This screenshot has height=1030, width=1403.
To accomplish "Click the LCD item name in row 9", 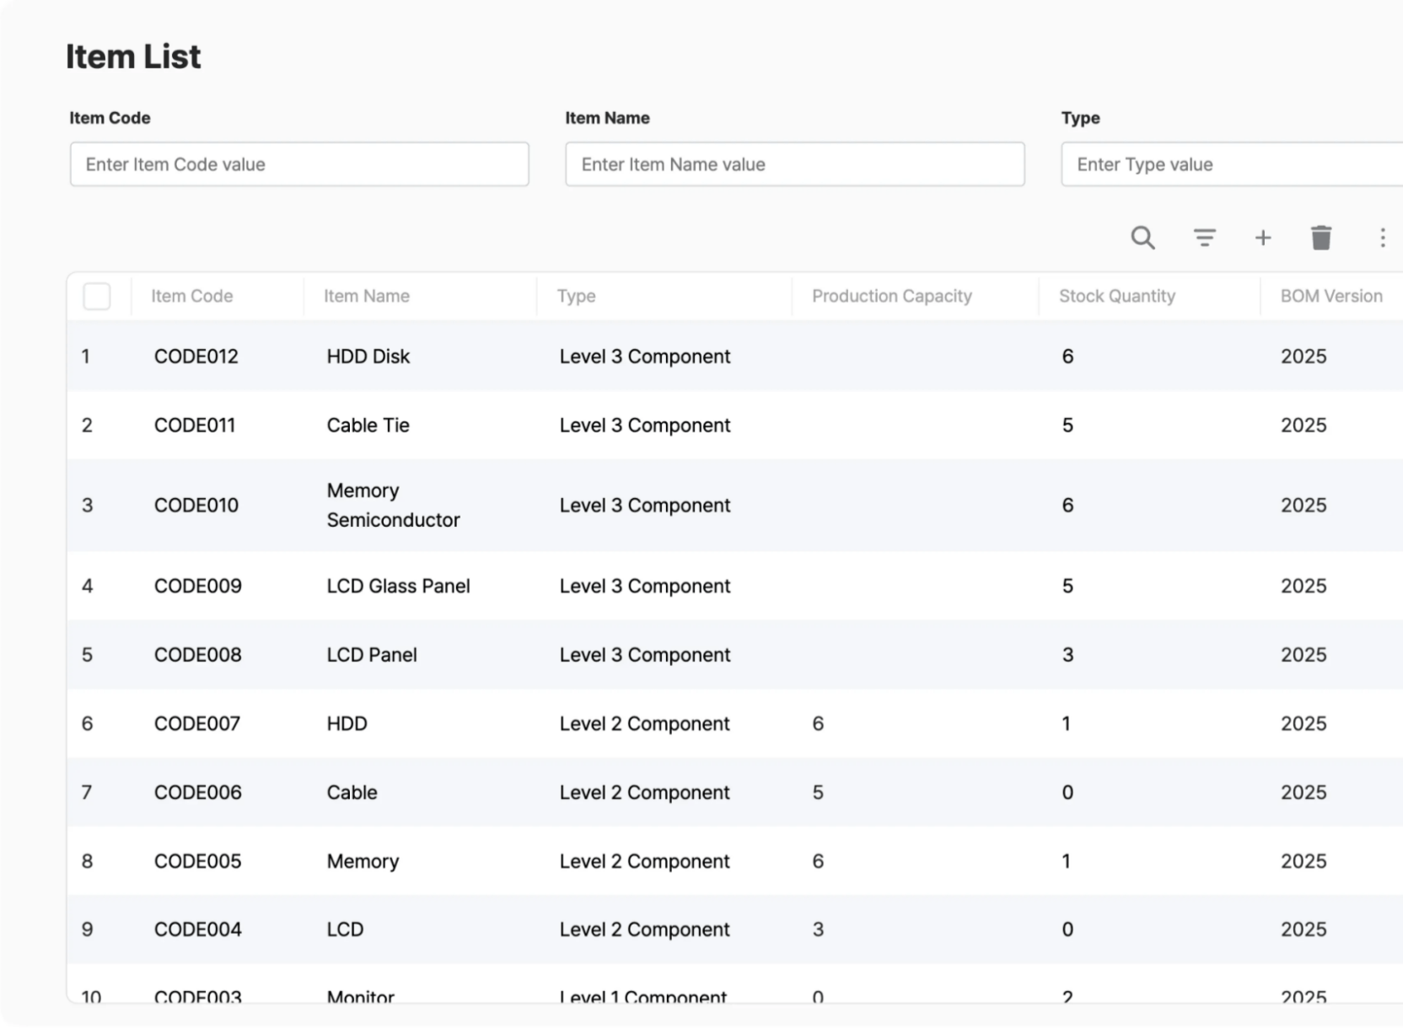I will point(346,930).
